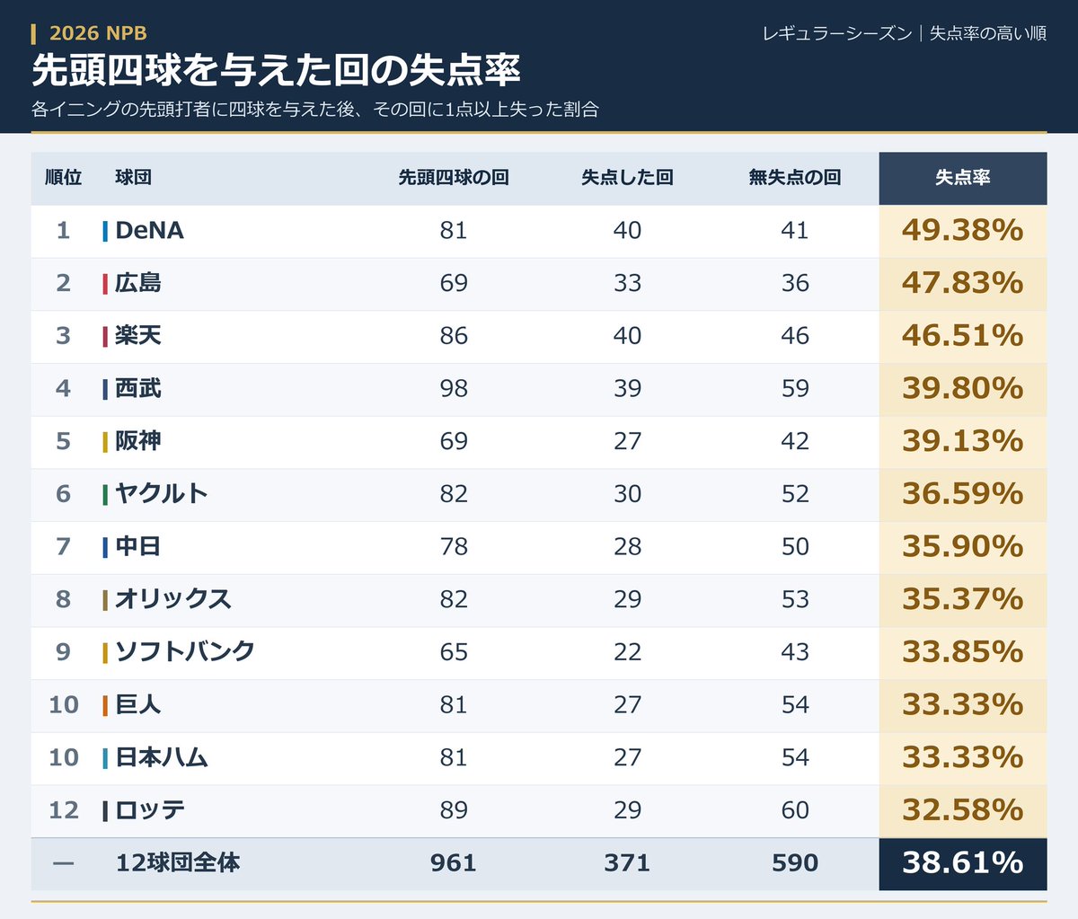This screenshot has width=1078, height=919.
Task: Click the 49.38% rate for DeNA
Action: pos(962,231)
